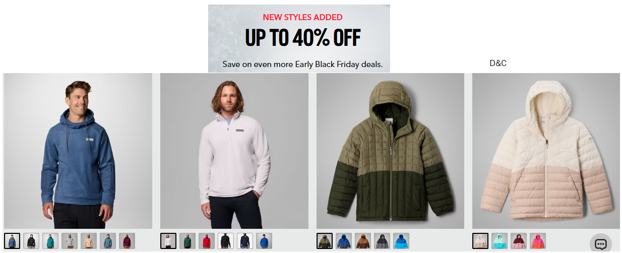Viewport: 622px width, 253px height.
Task: Select the aqua girls jacket color swatch
Action: [500, 241]
